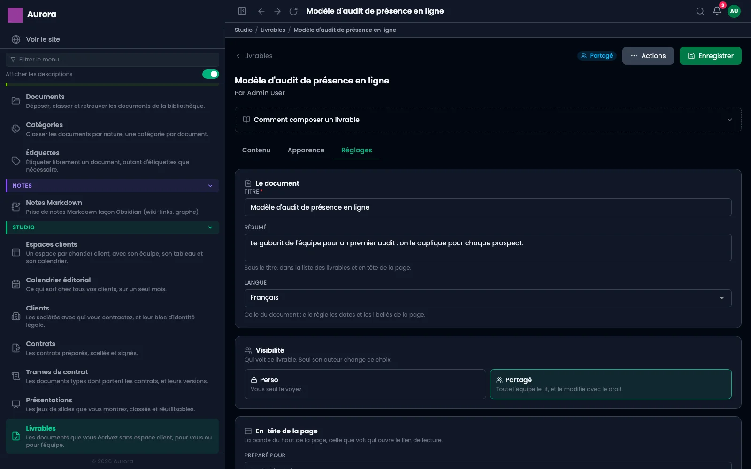This screenshot has width=751, height=469.
Task: Open Calendrier éditorial via its calendar icon
Action: pyautogui.click(x=16, y=284)
